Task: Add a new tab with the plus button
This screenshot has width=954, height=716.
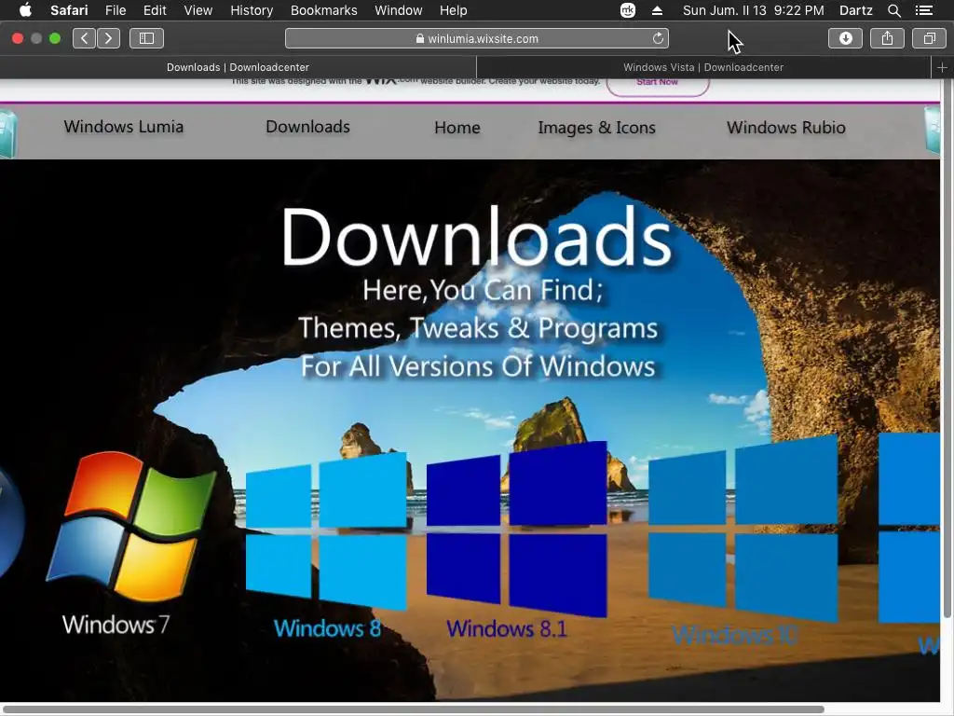Action: click(942, 67)
